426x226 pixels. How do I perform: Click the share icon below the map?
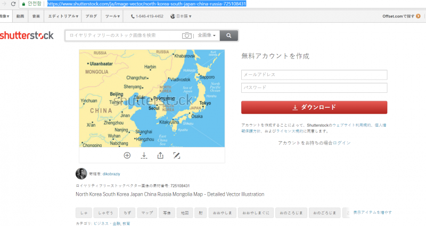[x=160, y=155]
